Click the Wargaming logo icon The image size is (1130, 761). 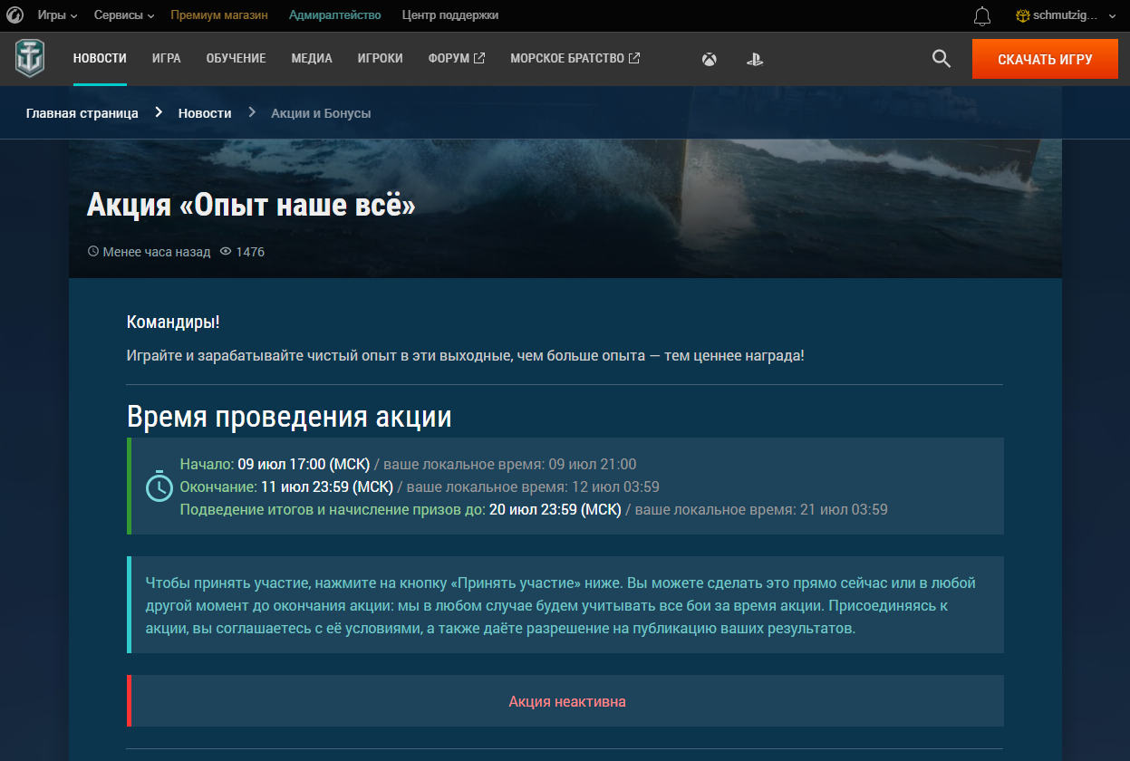pos(15,15)
